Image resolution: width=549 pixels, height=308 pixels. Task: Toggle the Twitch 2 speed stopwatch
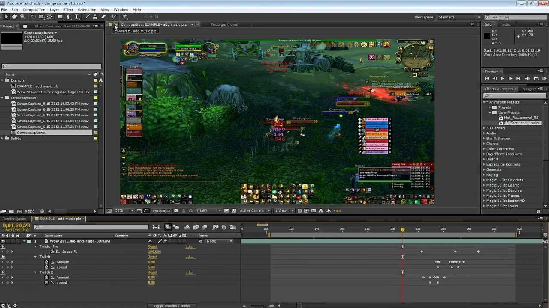point(47,282)
